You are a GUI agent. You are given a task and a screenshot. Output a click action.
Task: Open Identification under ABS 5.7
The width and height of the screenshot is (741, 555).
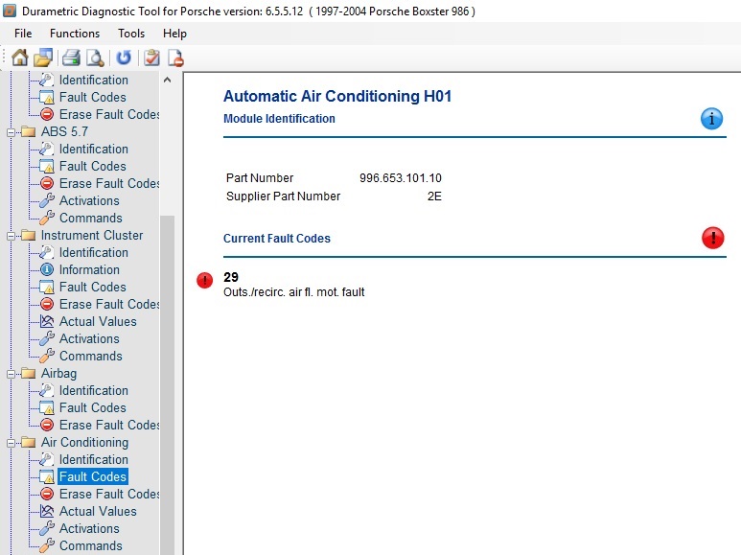pyautogui.click(x=94, y=149)
